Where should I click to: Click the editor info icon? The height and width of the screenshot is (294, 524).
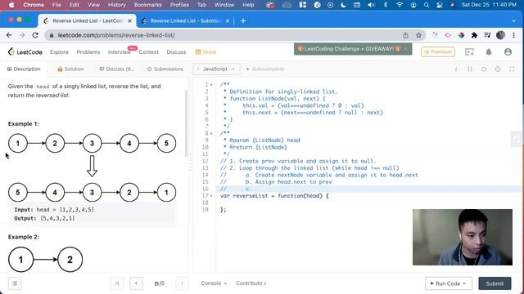[x=456, y=69]
